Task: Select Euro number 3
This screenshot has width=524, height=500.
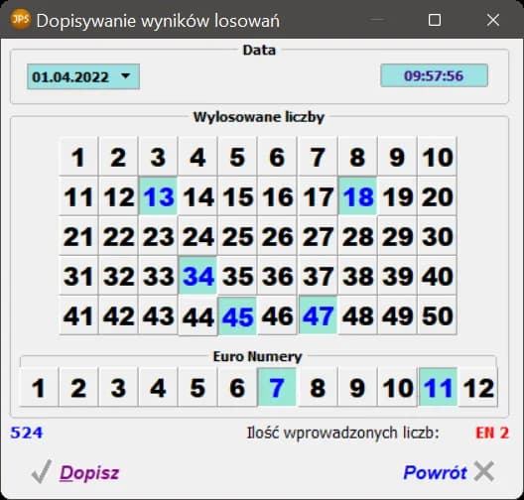Action: click(x=118, y=387)
